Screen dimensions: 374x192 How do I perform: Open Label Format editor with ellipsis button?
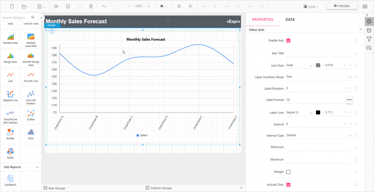coord(350,100)
